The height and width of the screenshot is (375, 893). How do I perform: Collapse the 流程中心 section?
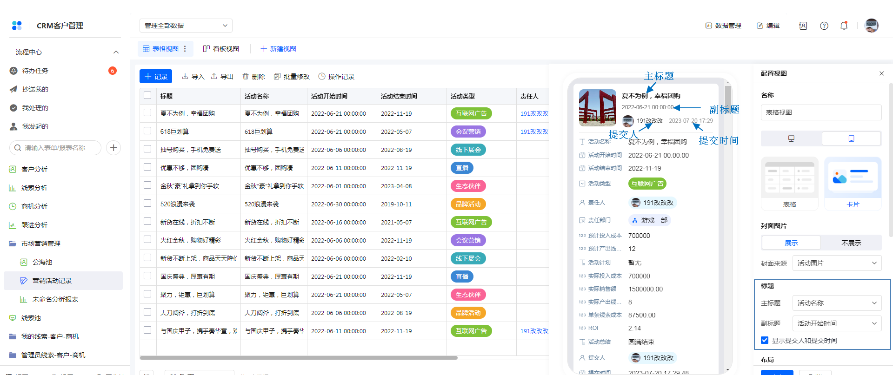point(116,52)
